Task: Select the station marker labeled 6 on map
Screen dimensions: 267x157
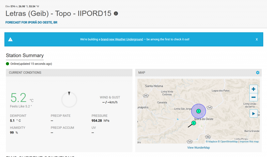Action: [x=194, y=123]
